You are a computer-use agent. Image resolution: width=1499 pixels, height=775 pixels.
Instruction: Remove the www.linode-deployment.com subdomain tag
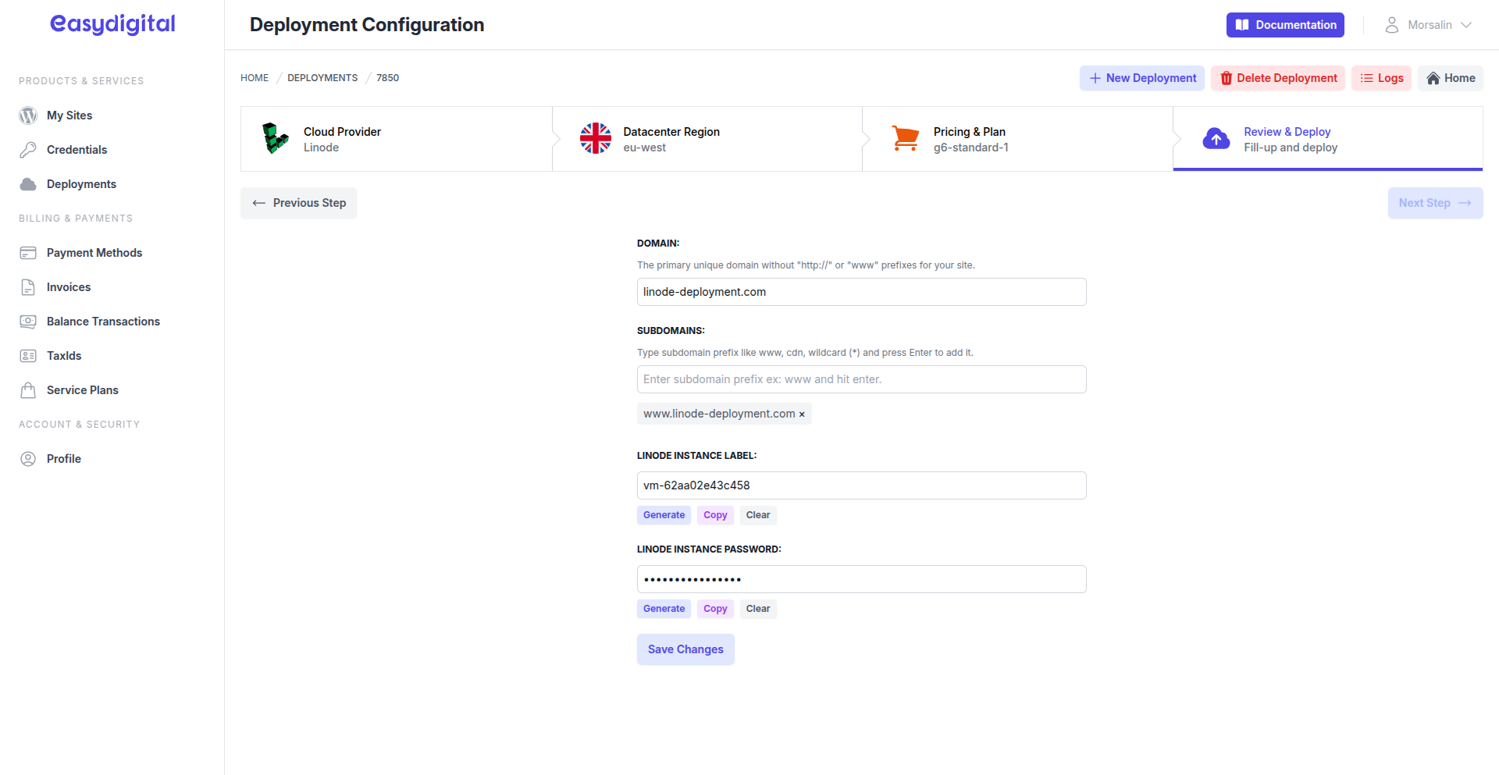803,414
